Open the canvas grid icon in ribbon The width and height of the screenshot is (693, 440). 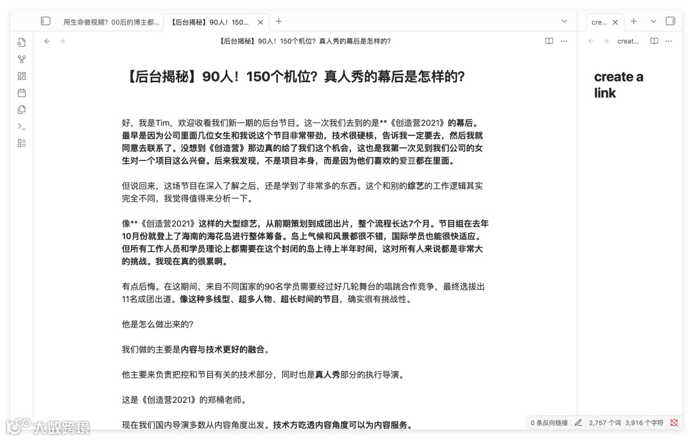(22, 76)
